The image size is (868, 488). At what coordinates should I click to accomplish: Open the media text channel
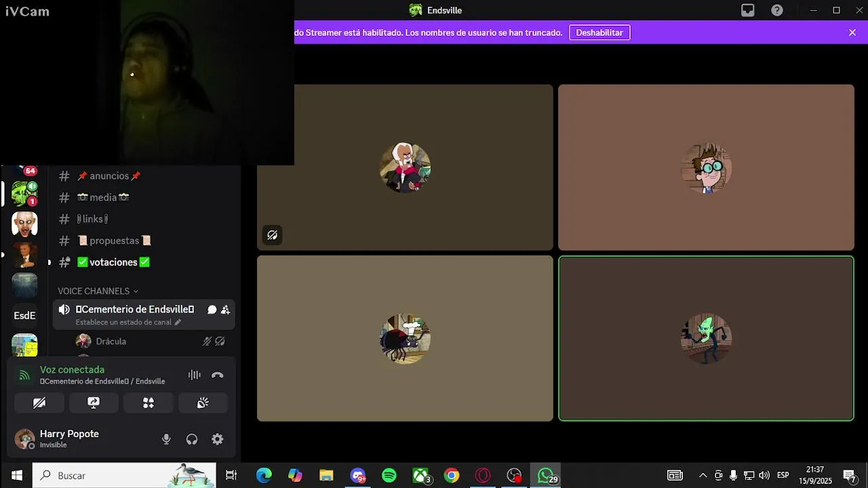[102, 197]
